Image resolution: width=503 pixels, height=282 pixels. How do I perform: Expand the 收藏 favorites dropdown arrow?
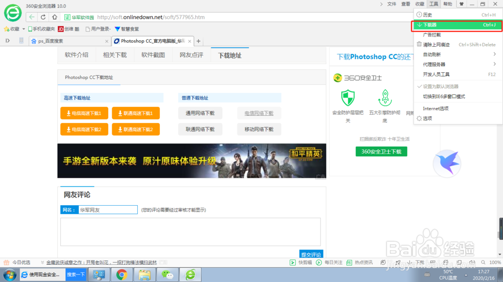(x=24, y=29)
